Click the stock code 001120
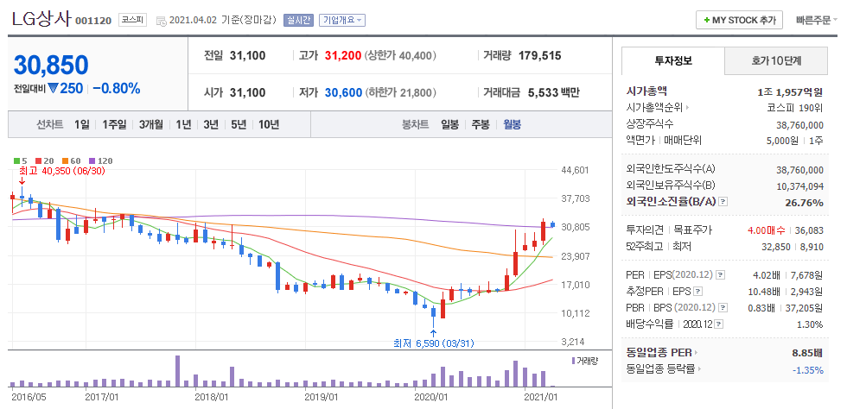Image resolution: width=847 pixels, height=409 pixels. coord(93,21)
